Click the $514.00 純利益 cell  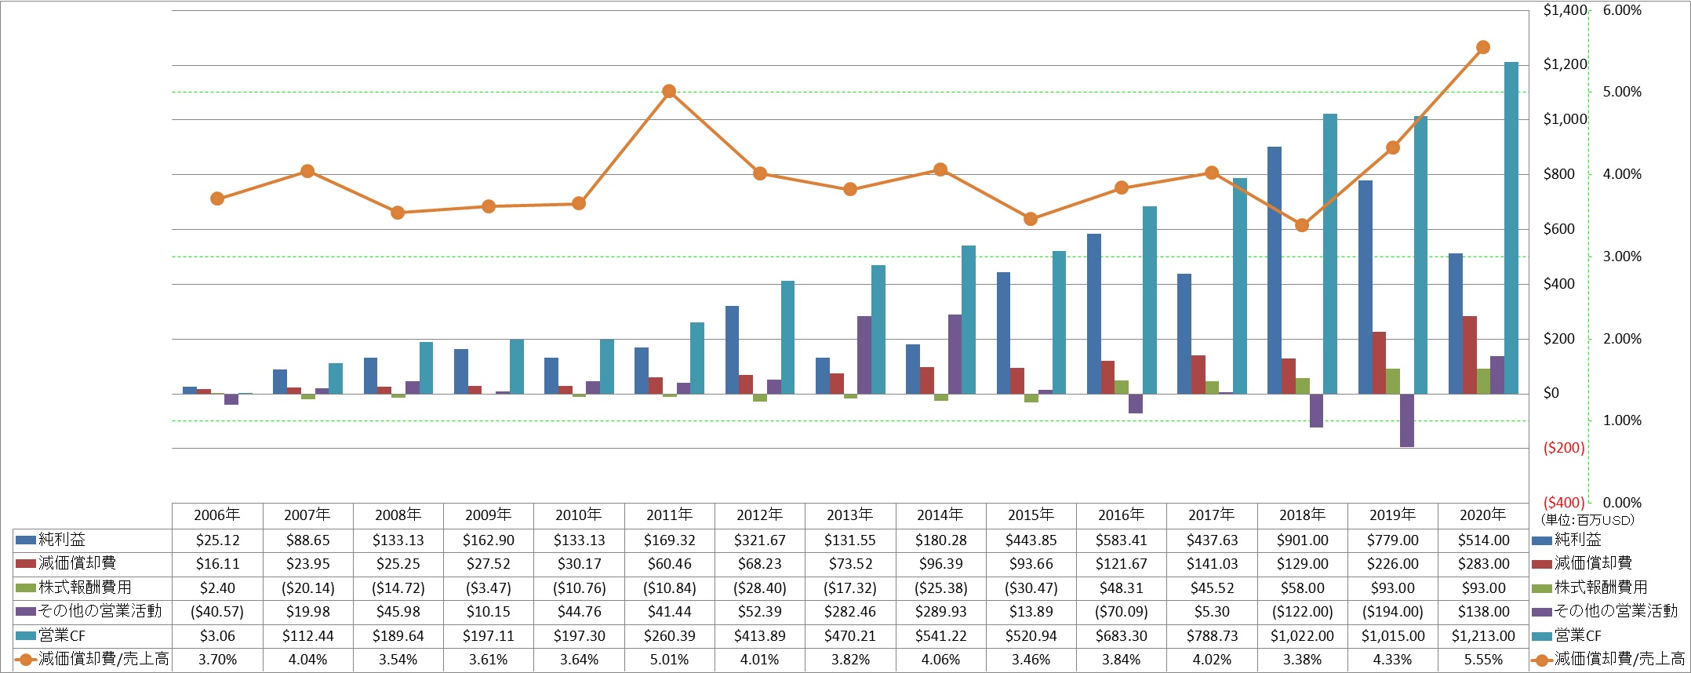1483,540
